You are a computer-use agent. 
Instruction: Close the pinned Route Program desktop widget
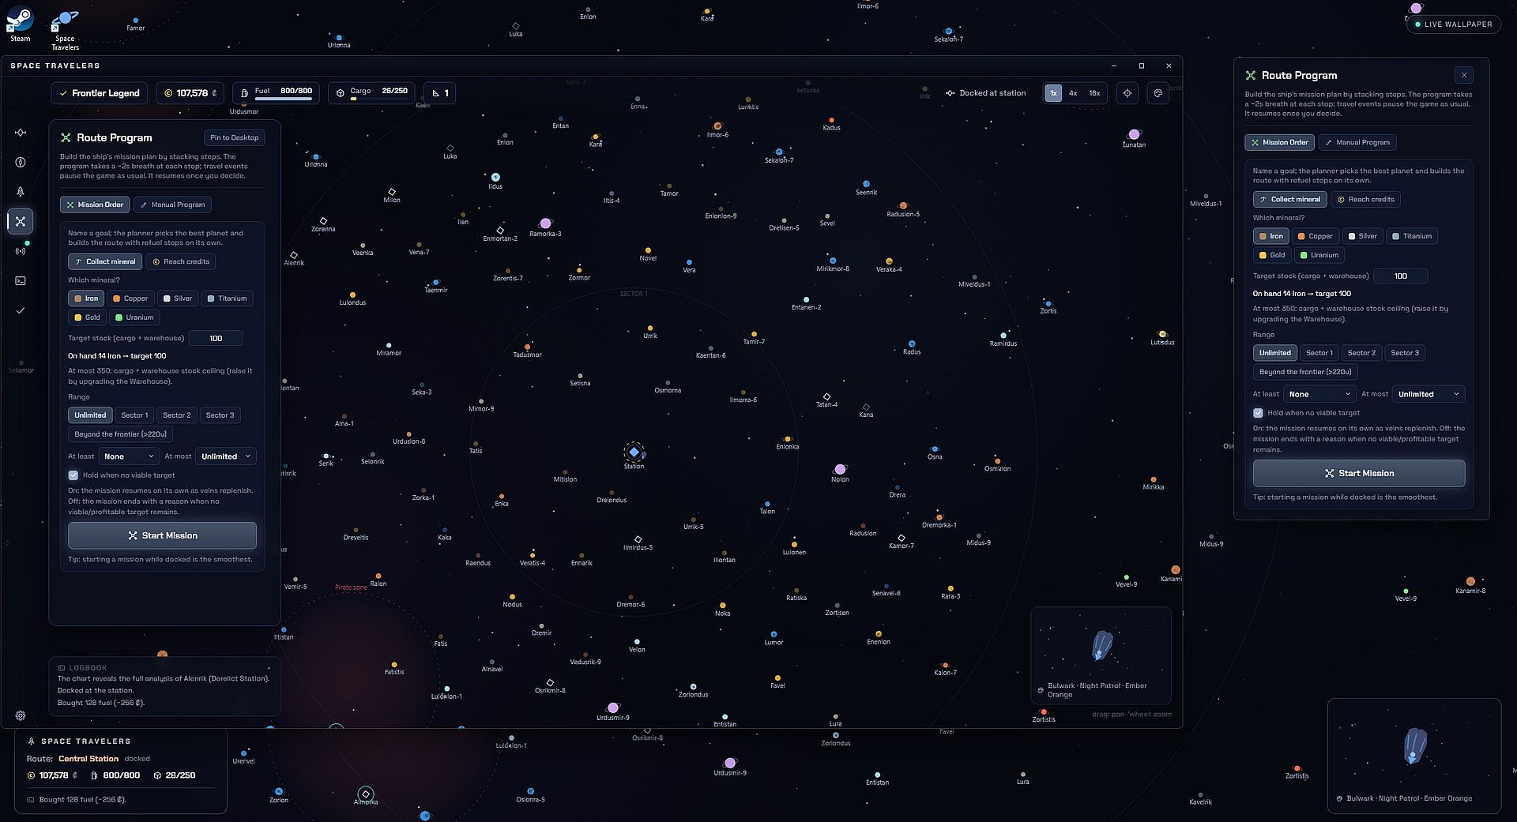tap(1464, 75)
